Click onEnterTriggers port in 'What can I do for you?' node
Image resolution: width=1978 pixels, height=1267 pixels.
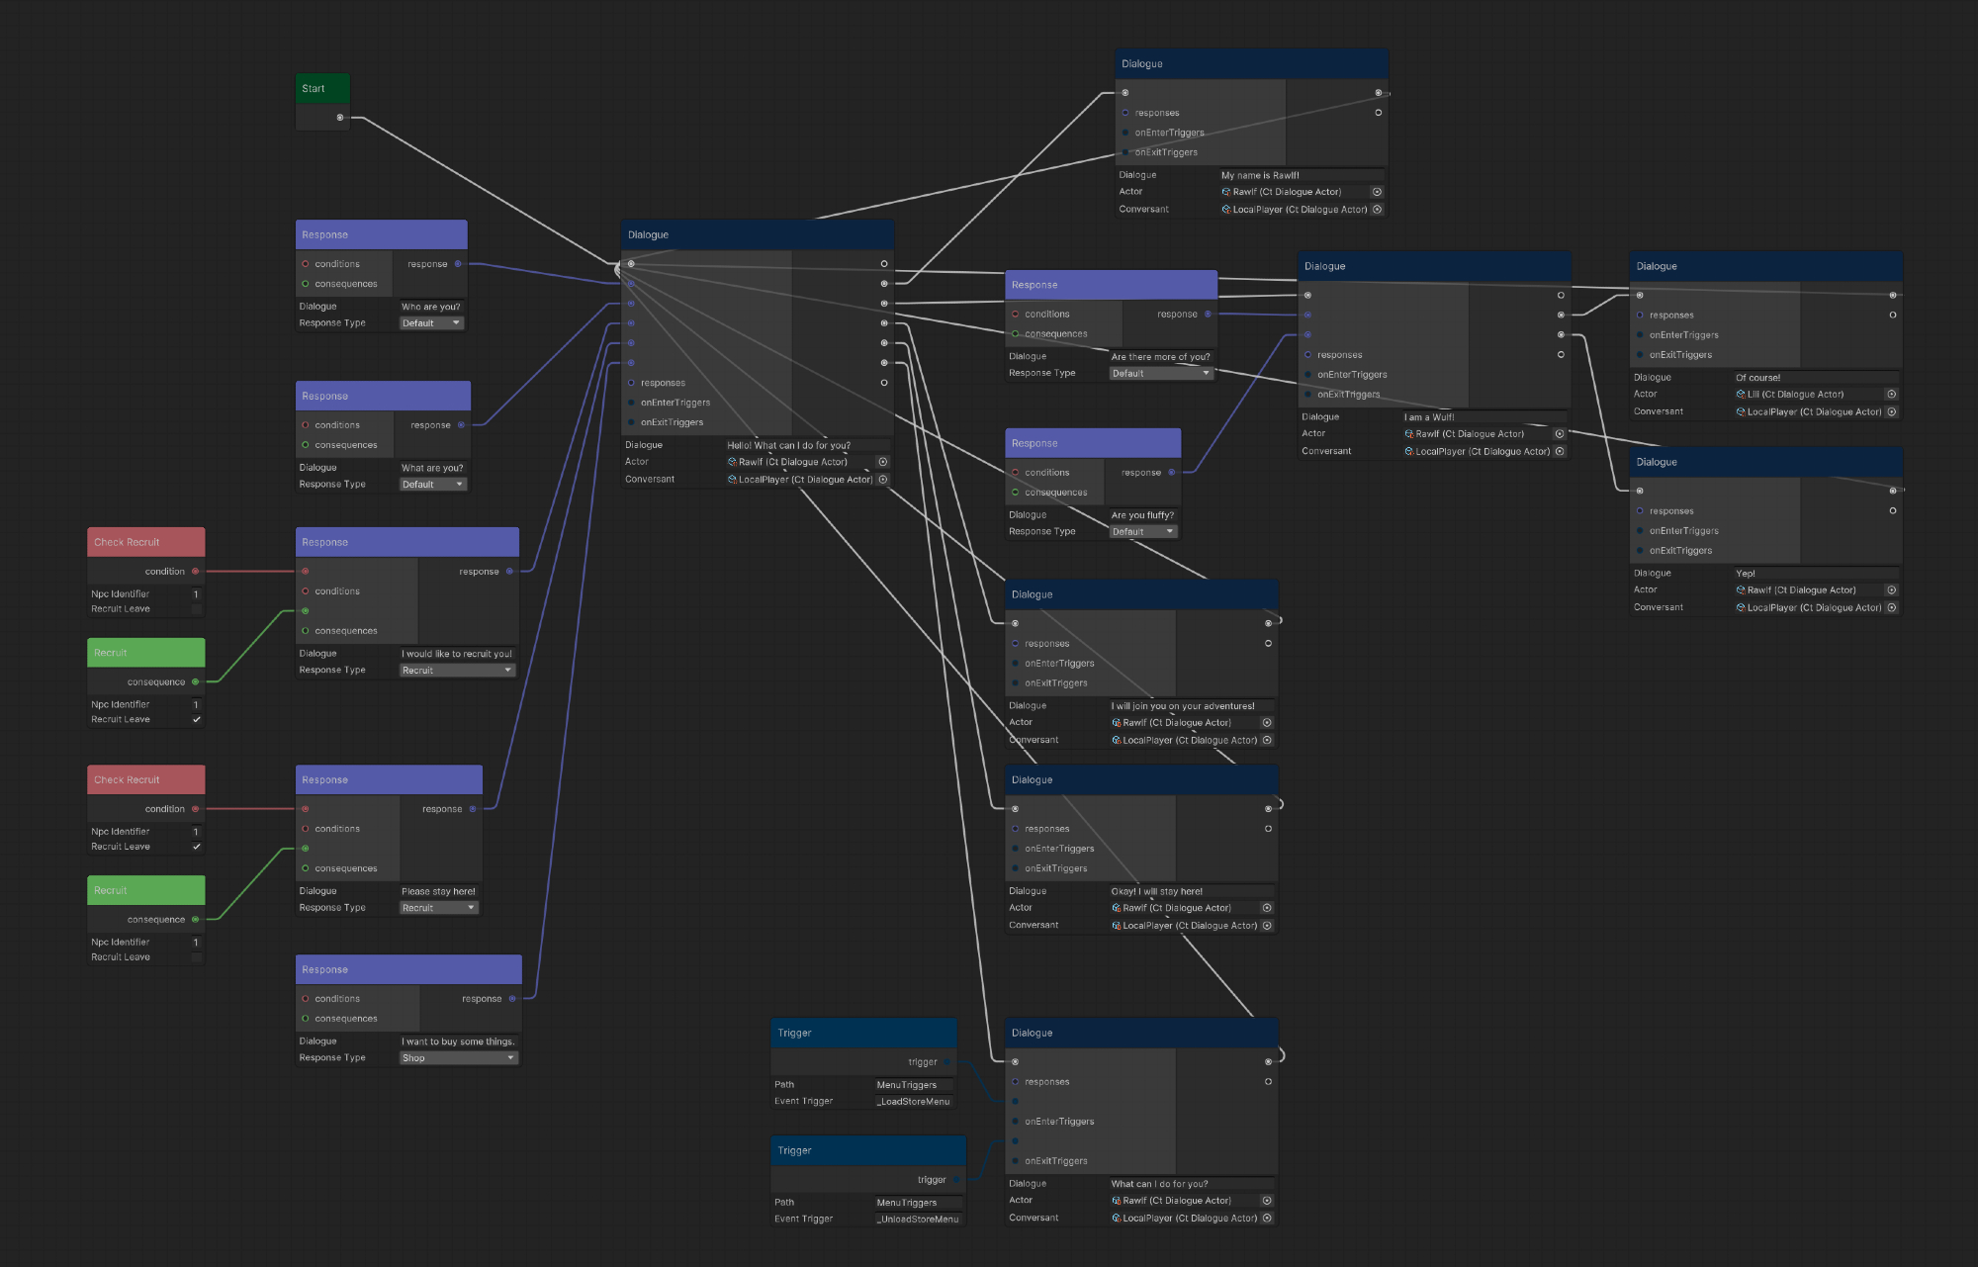(1015, 1122)
